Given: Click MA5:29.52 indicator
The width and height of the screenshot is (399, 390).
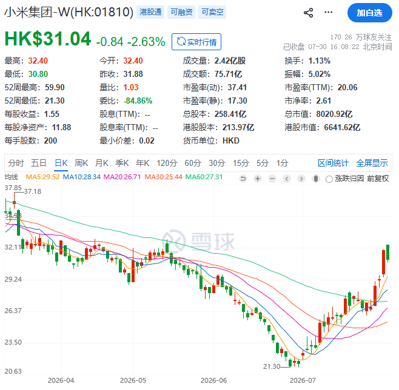Looking at the screenshot, I should pos(42,177).
